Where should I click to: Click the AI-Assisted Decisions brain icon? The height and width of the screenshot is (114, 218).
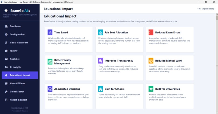coord(50,89)
